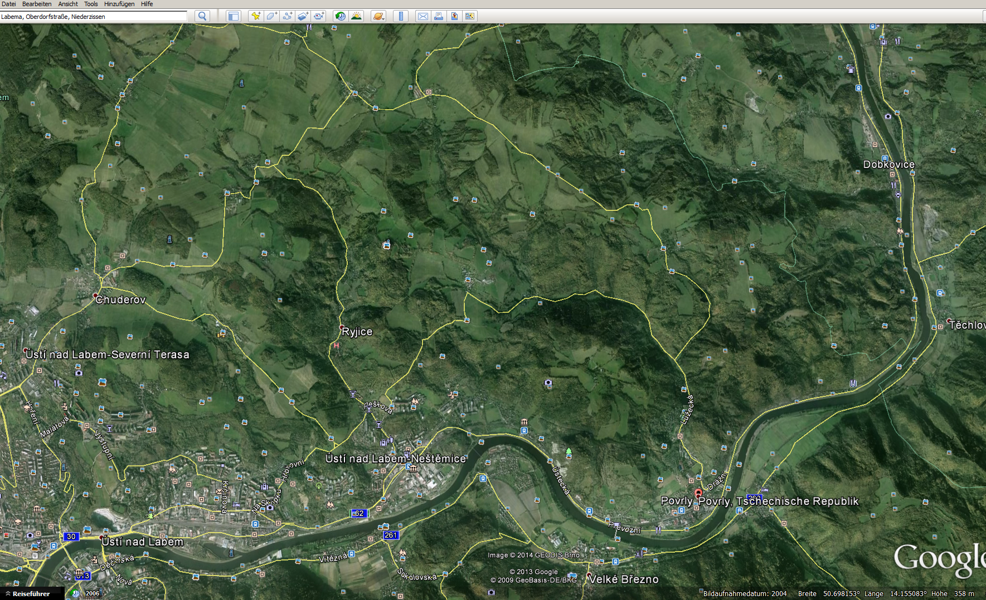
Task: Click the Převozní street label
Action: tap(624, 527)
